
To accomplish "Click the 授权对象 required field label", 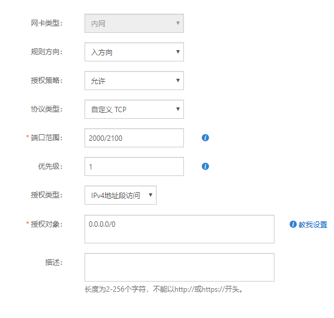I will (46, 224).
